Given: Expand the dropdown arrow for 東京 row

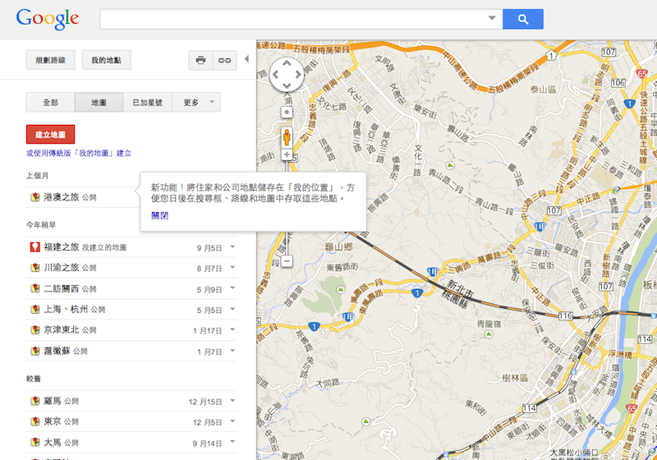Looking at the screenshot, I should pyautogui.click(x=232, y=421).
